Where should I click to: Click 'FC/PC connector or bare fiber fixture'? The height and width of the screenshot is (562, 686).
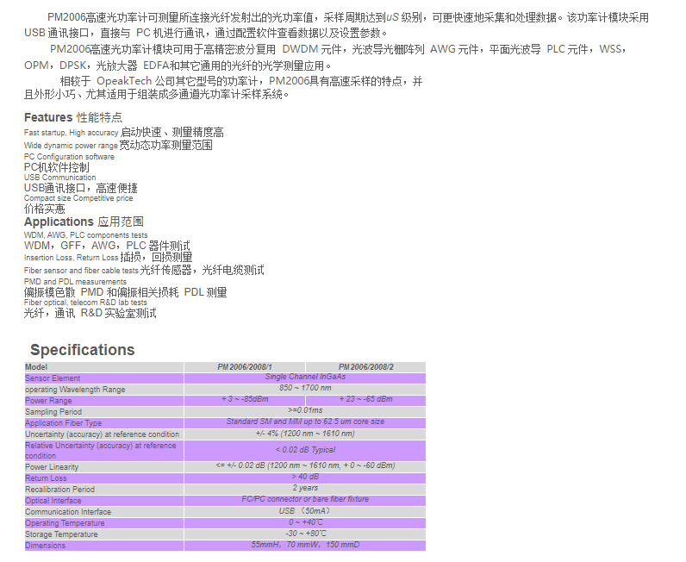coord(305,499)
